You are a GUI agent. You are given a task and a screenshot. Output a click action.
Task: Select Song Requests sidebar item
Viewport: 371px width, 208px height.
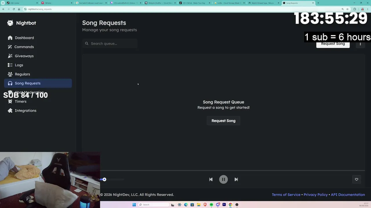tap(38, 83)
